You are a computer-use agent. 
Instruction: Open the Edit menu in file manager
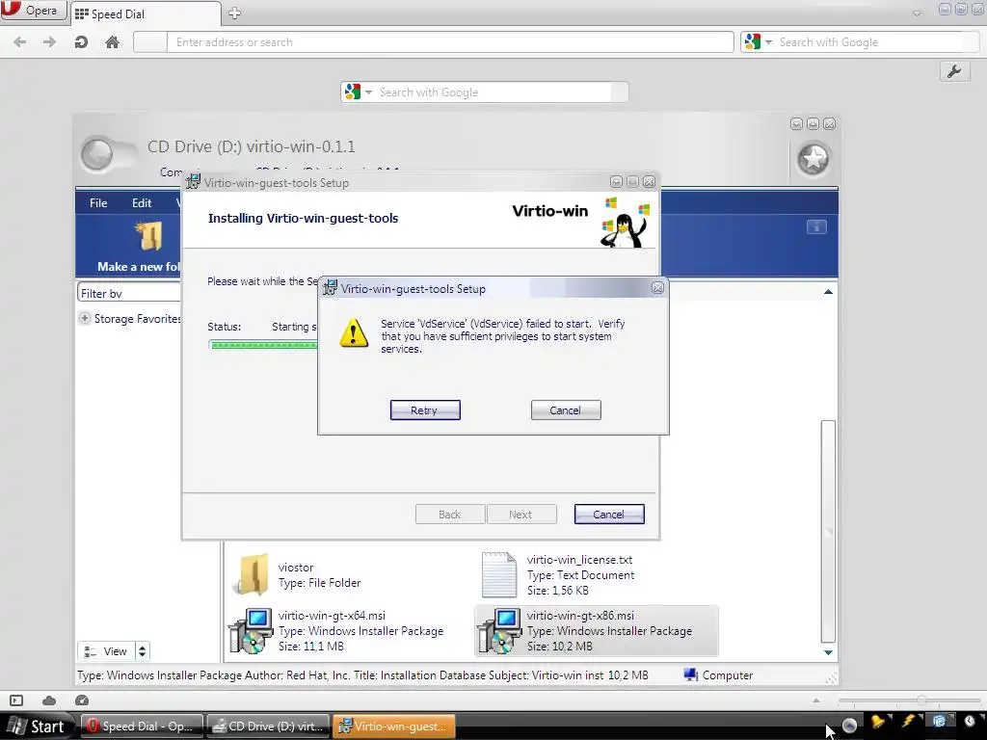142,203
